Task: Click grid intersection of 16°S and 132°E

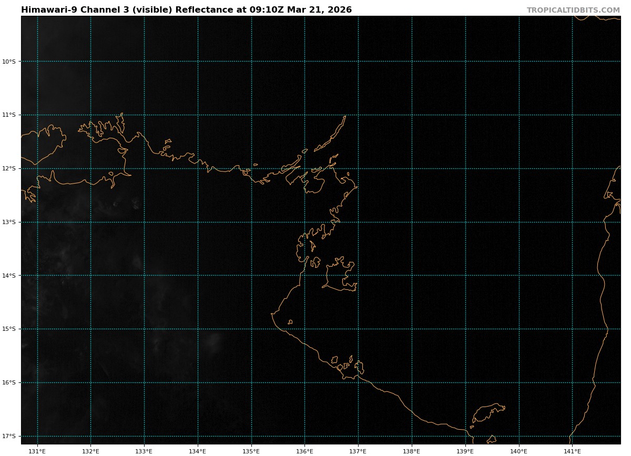Action: [90, 382]
